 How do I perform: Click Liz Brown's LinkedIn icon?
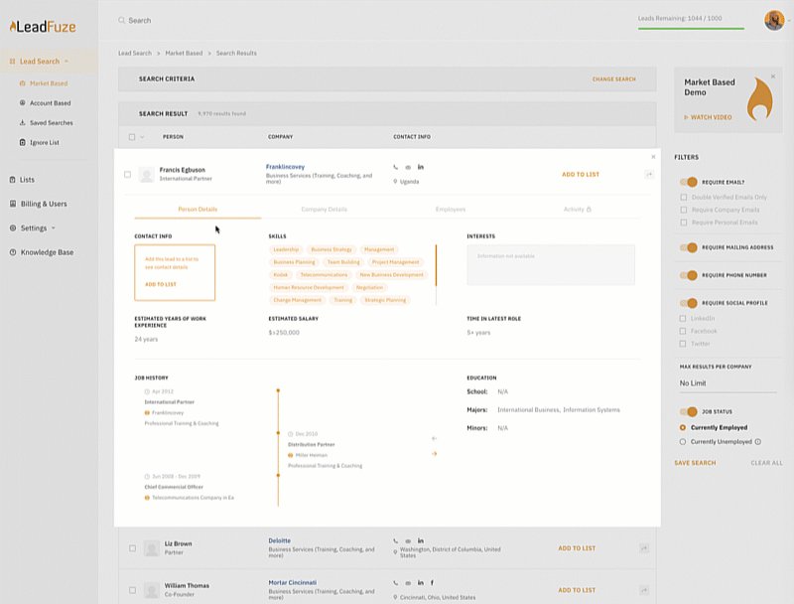click(x=420, y=540)
